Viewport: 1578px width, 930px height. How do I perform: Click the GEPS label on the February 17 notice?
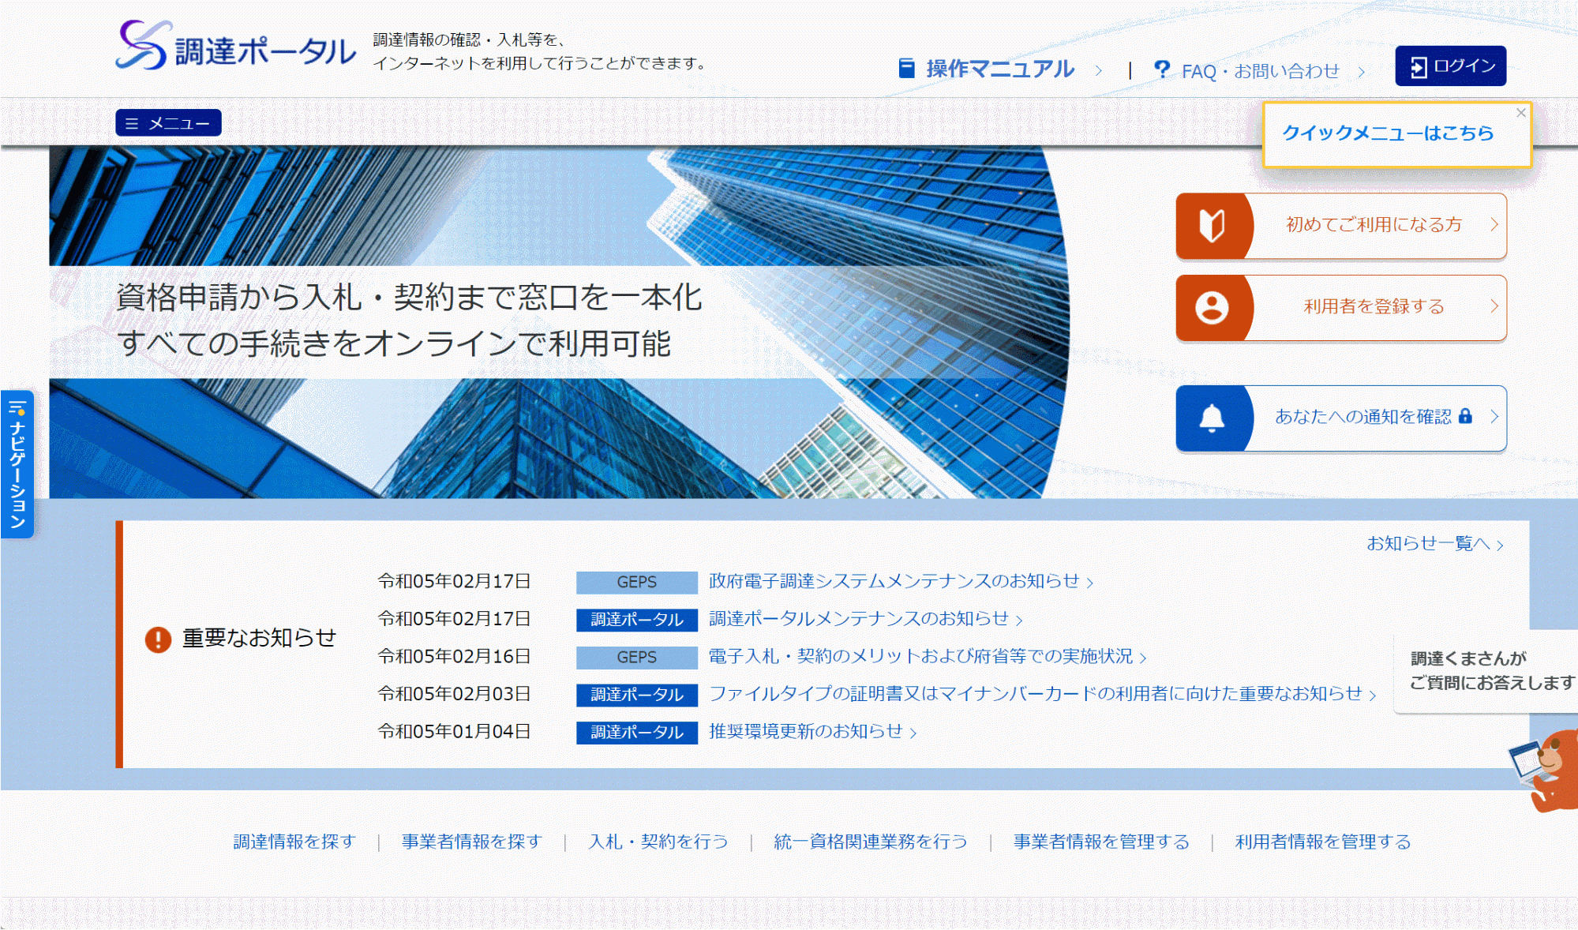[x=636, y=582]
